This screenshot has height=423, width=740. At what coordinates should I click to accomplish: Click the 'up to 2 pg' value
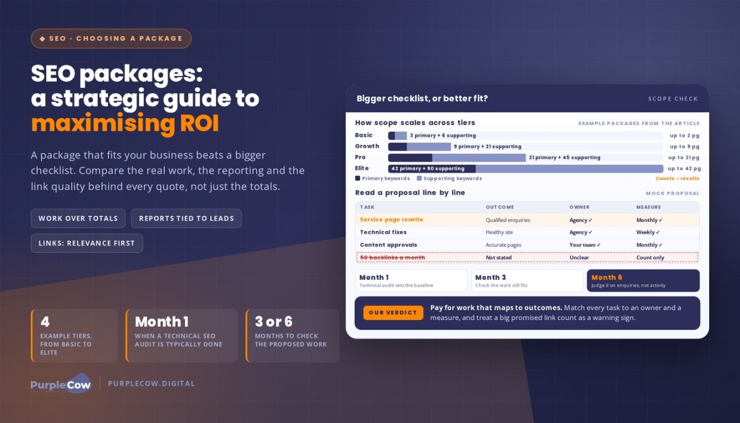(x=685, y=136)
